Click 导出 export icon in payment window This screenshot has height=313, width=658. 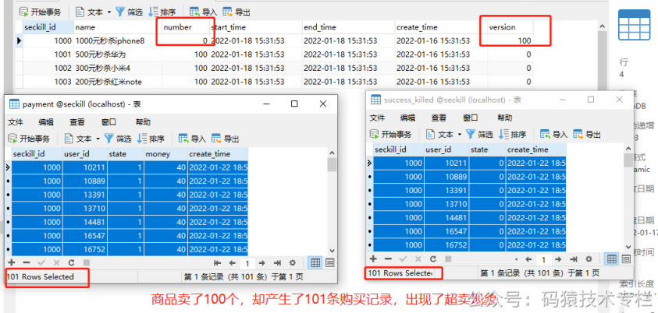(226, 139)
